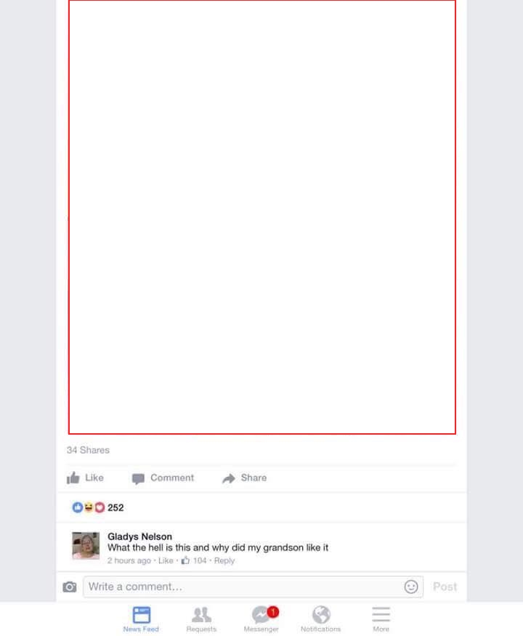Switch to the News Feed tab
This screenshot has height=636, width=523.
[141, 619]
